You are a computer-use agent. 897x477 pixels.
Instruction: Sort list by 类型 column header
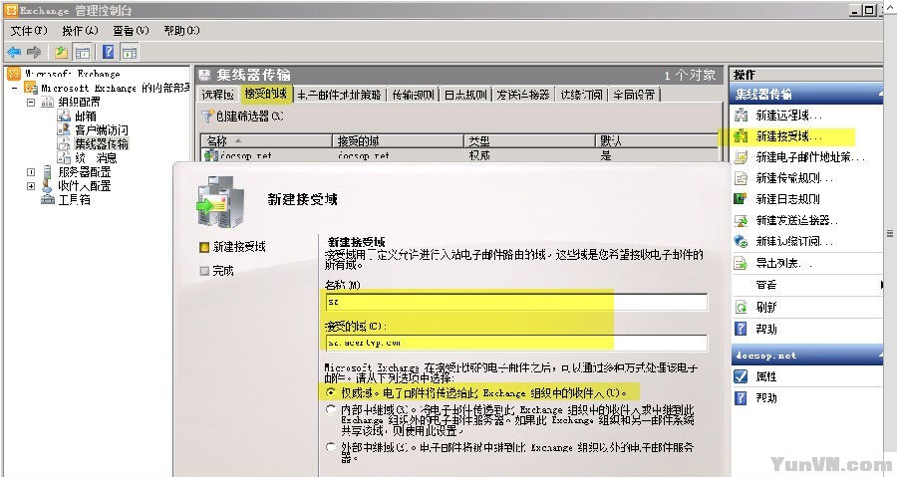tap(529, 140)
